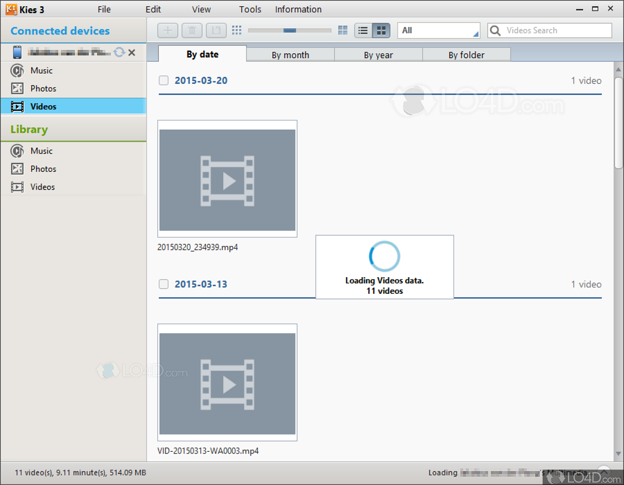Click the large thumbnails grid icon
This screenshot has height=485, width=624.
pos(343,30)
